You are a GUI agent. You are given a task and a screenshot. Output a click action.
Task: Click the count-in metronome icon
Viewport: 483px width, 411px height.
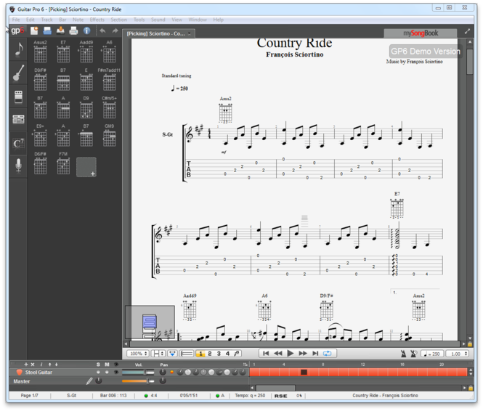click(x=414, y=354)
